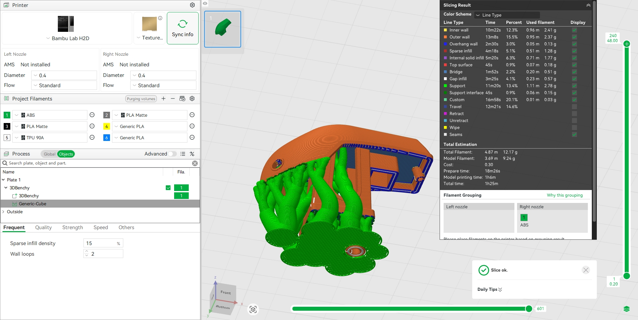Open the Why this grouping link
638x320 pixels.
coord(565,195)
